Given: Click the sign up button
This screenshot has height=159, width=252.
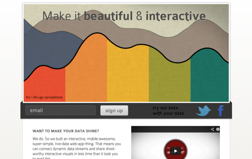Looking at the screenshot, I should 114,111.
